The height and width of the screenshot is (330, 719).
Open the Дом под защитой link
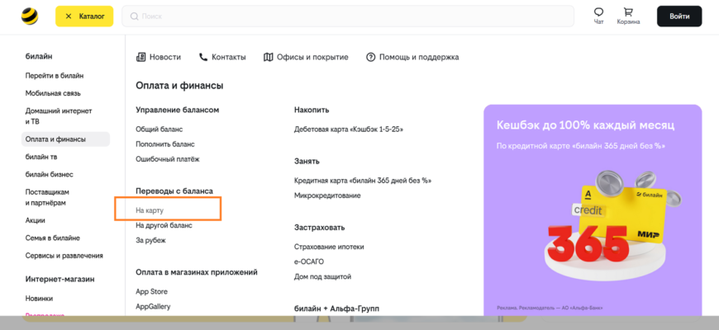pyautogui.click(x=322, y=277)
